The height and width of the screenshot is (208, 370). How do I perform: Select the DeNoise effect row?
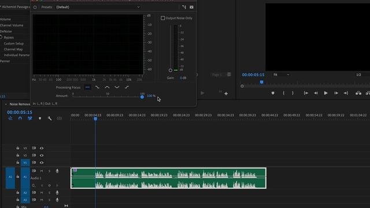point(6,31)
